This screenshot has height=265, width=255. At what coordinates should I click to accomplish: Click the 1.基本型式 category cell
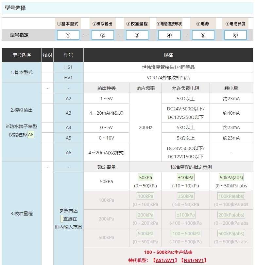click(x=22, y=72)
